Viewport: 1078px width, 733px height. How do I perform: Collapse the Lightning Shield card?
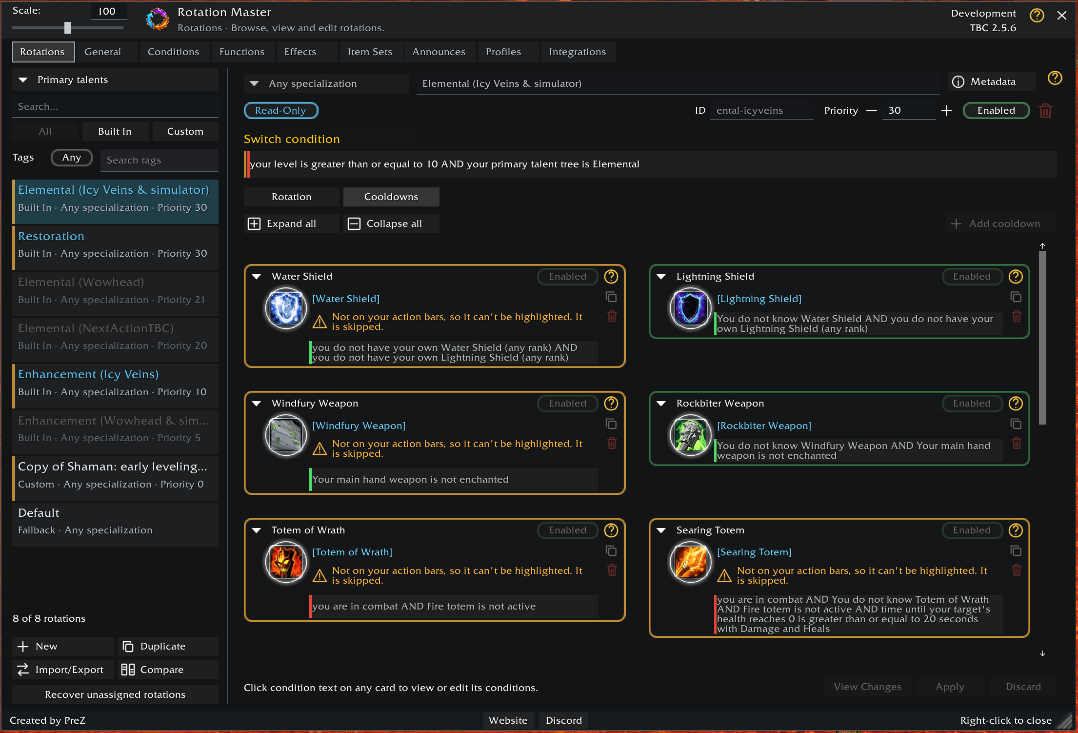[661, 277]
